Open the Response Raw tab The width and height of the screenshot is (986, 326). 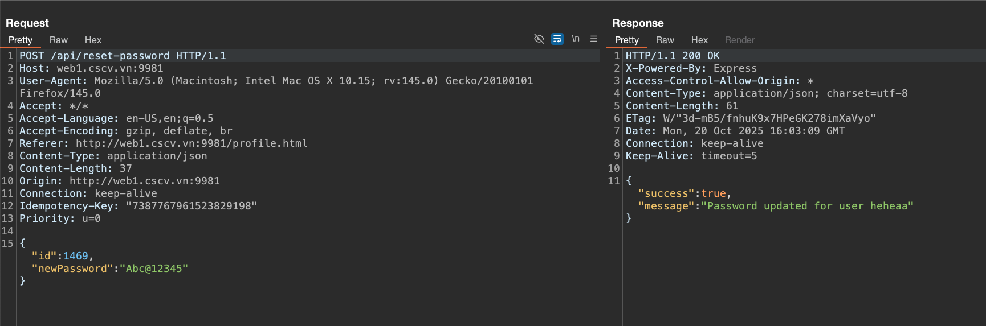[x=665, y=40]
